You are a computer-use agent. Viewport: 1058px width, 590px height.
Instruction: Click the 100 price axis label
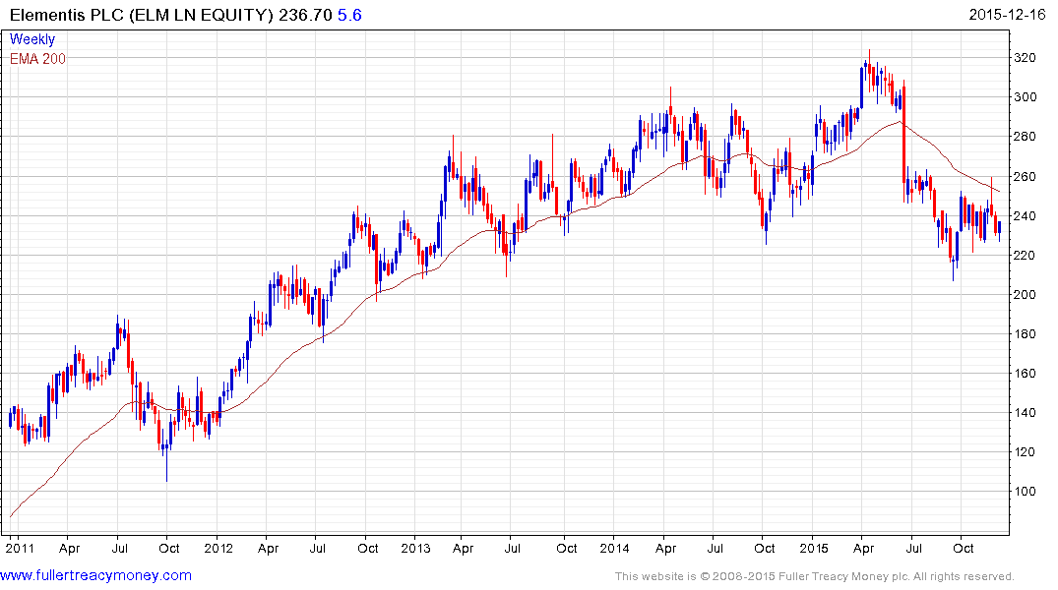[1025, 492]
